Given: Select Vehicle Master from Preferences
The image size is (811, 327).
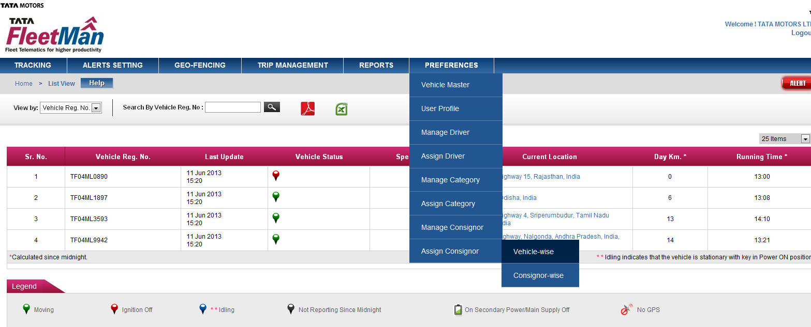Looking at the screenshot, I should [456, 85].
